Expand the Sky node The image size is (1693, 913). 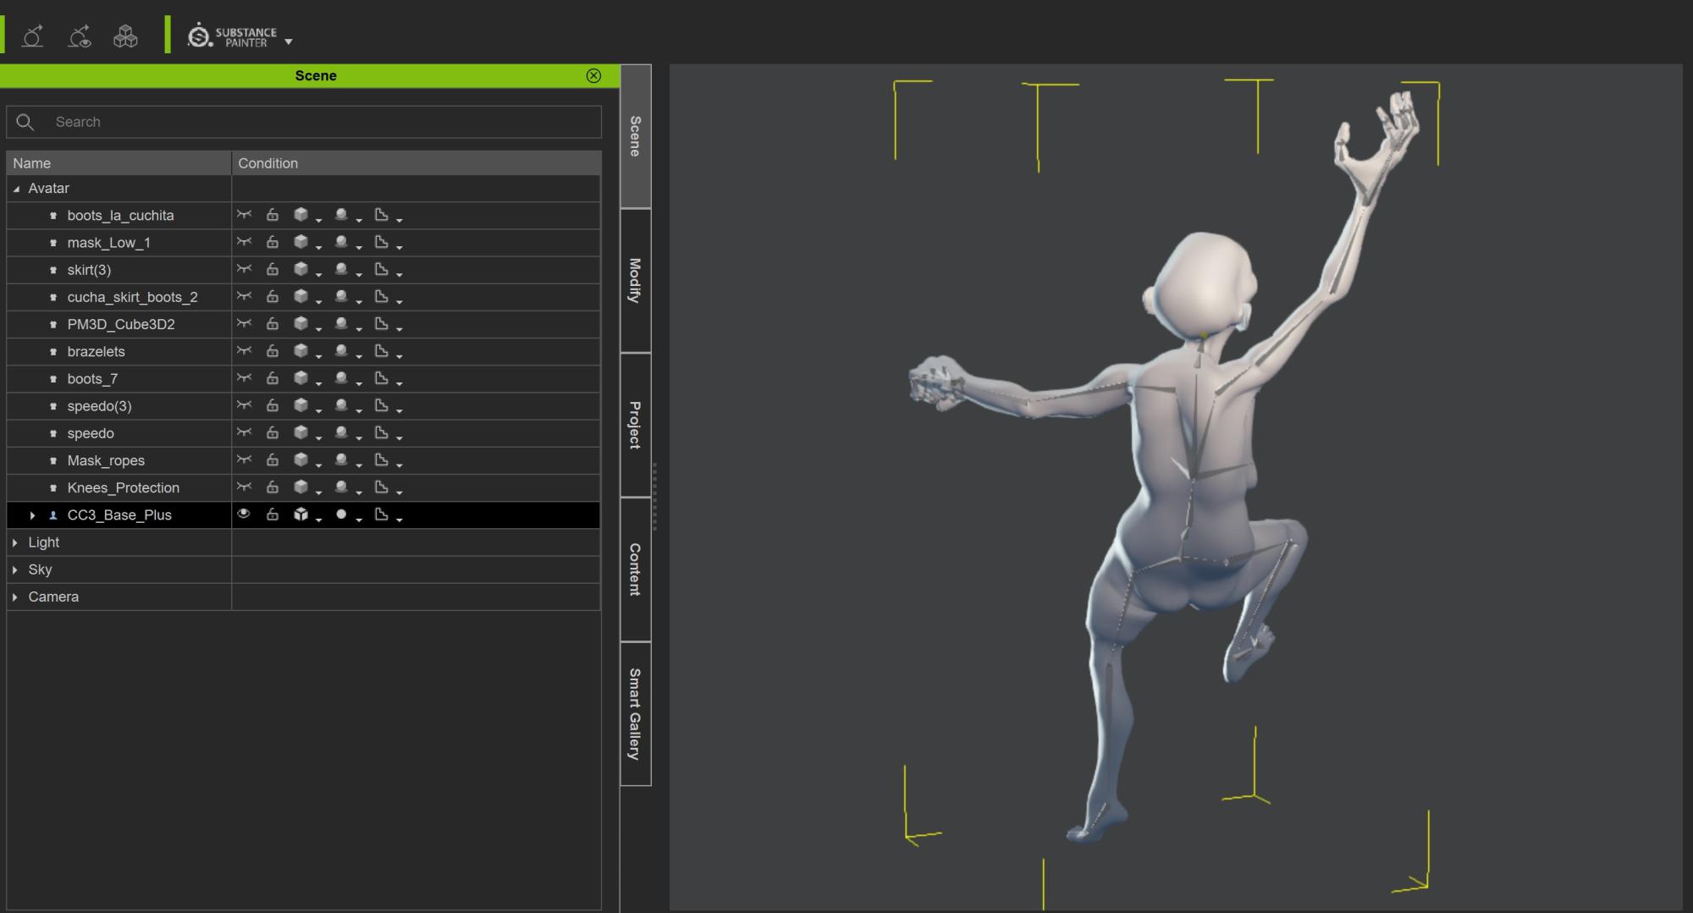click(15, 569)
